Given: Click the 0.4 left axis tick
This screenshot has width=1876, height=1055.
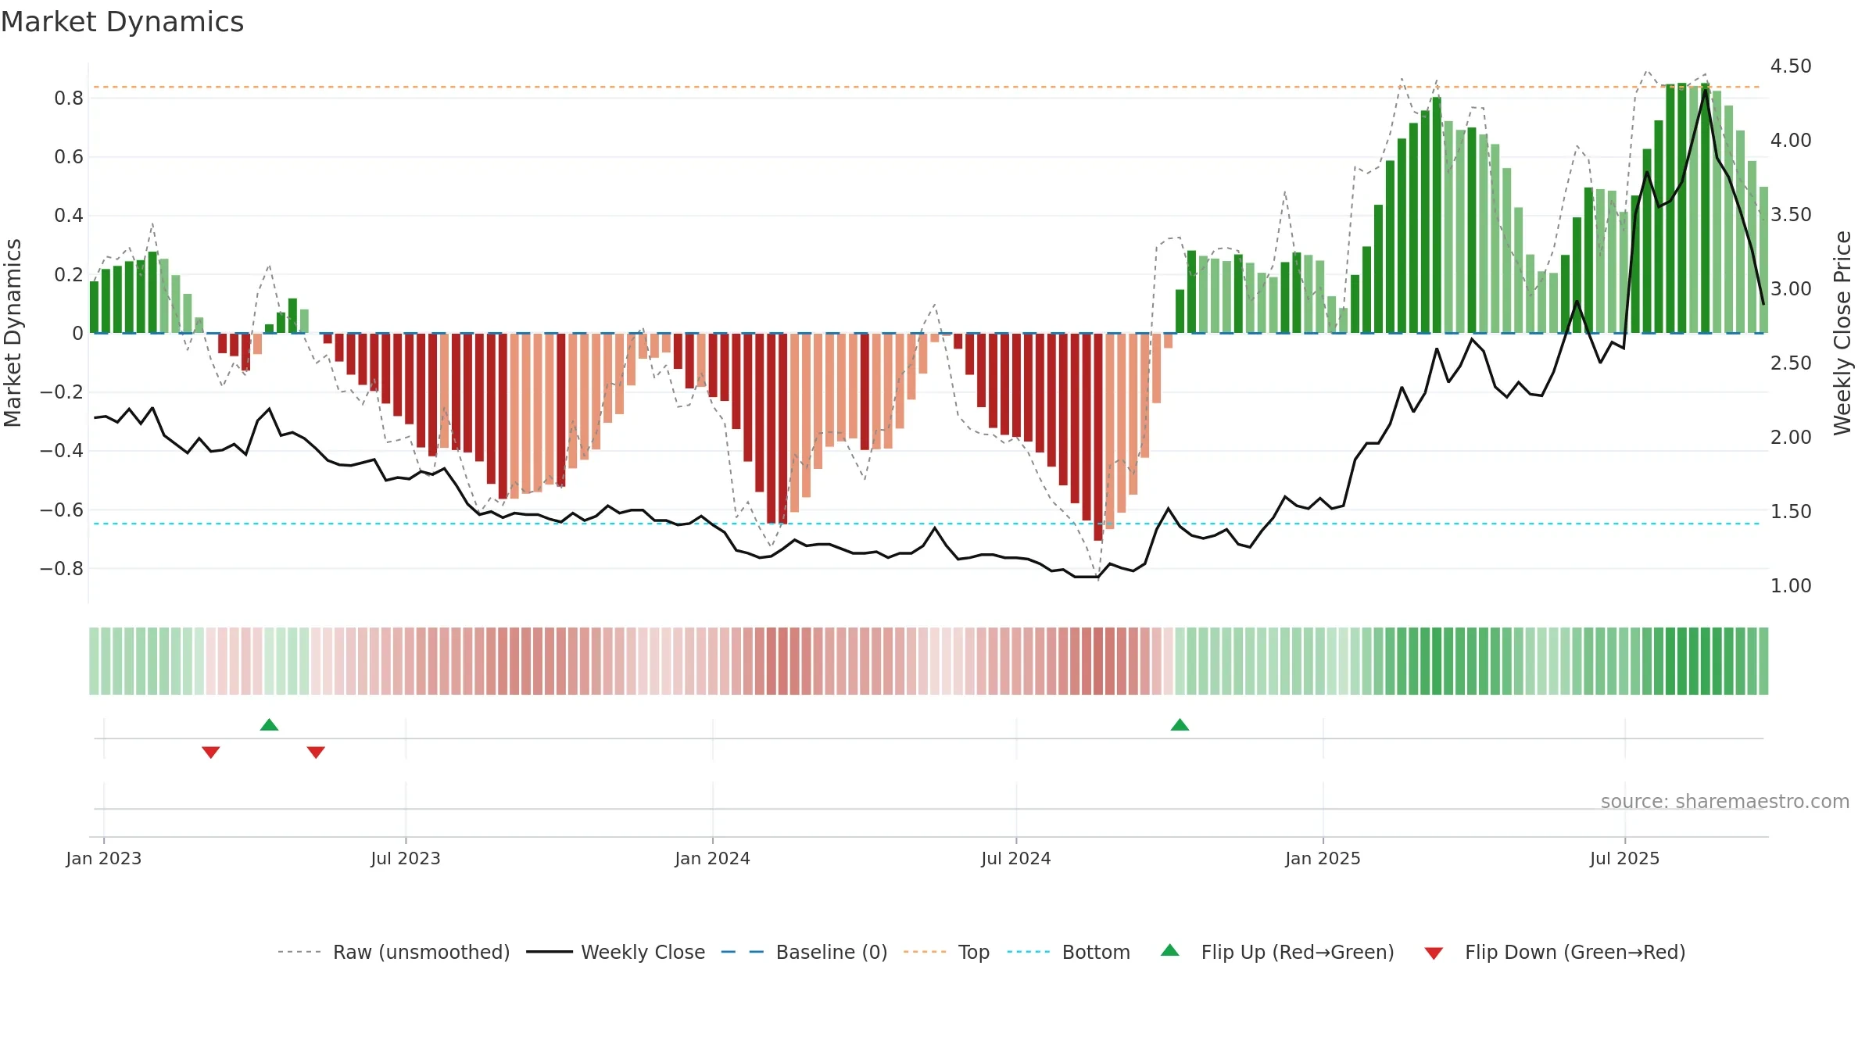Looking at the screenshot, I should 69,216.
